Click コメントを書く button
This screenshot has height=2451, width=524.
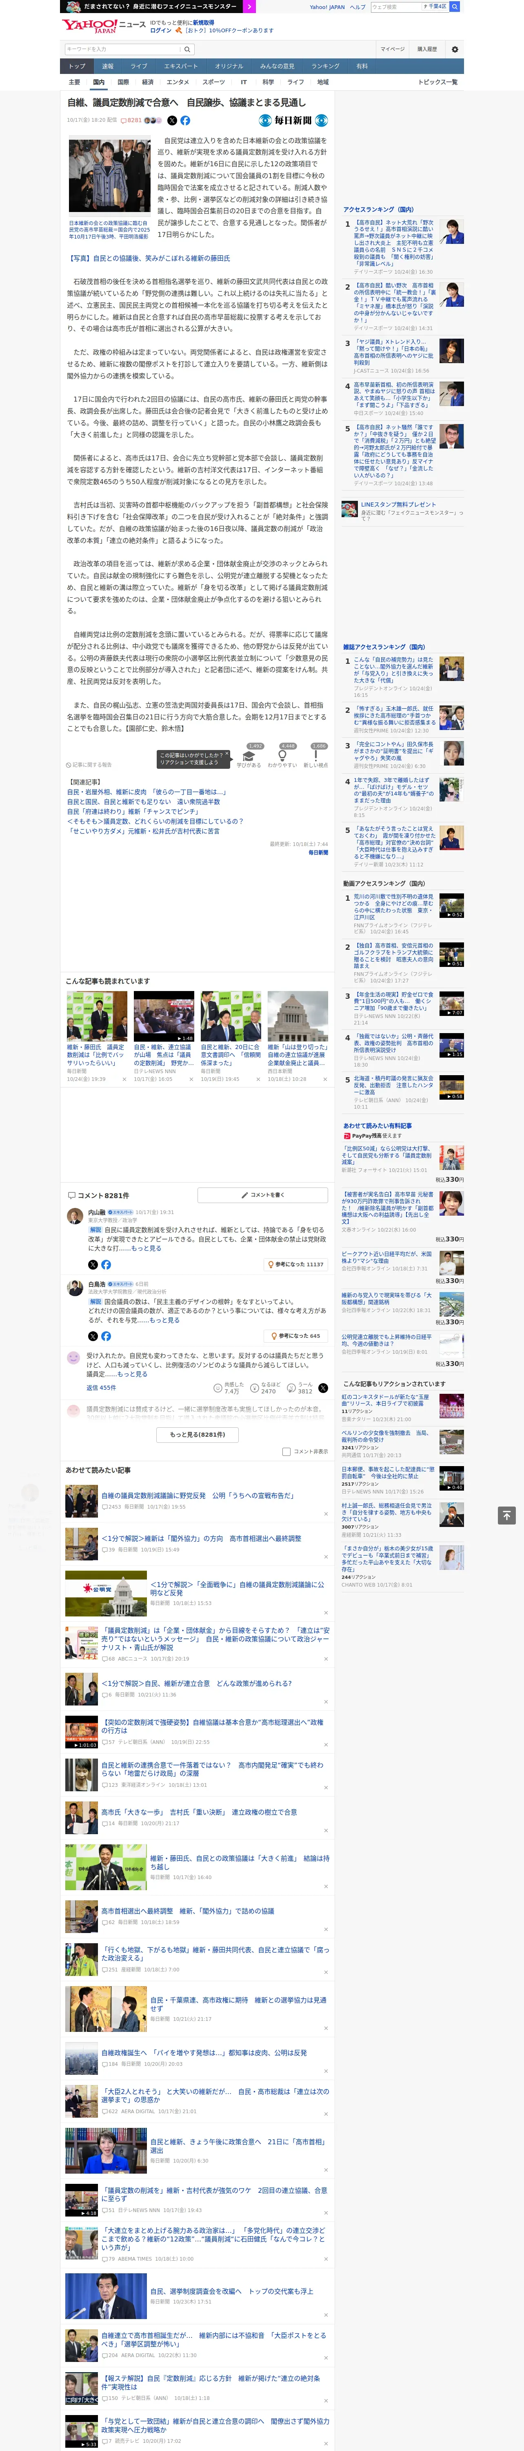(x=263, y=1194)
